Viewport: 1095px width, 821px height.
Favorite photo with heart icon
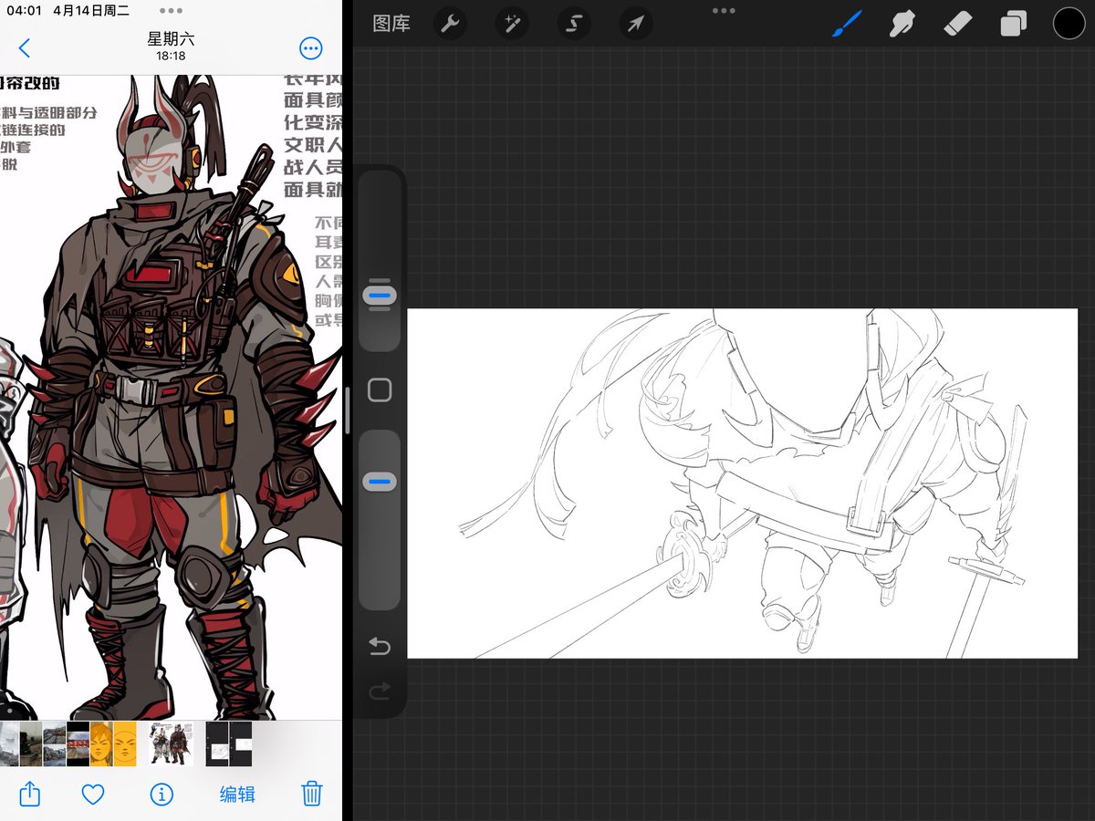(93, 794)
